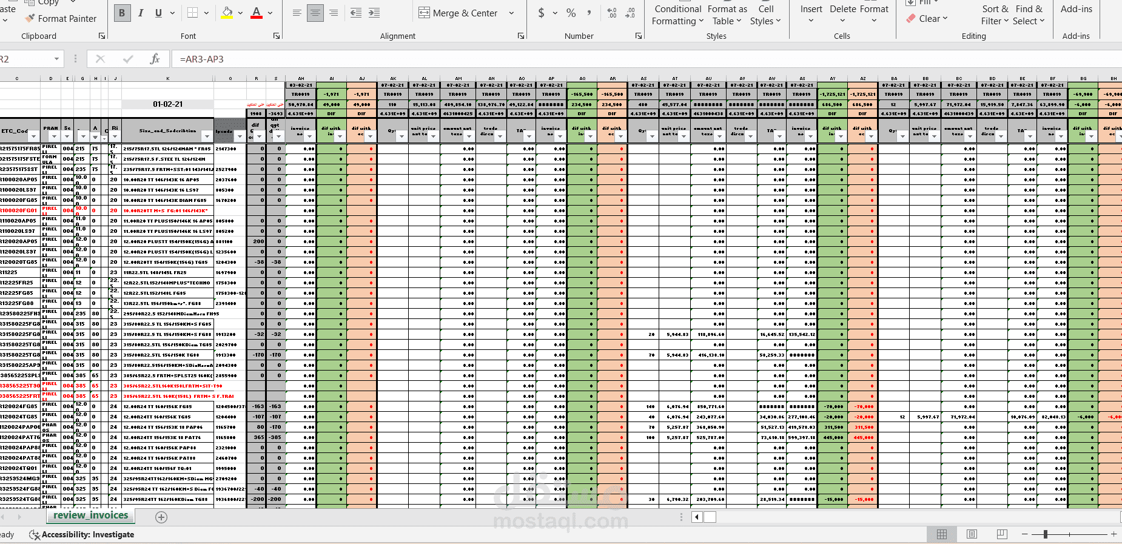The image size is (1122, 544).
Task: Open Alignment settings dialog launcher
Action: [x=521, y=36]
